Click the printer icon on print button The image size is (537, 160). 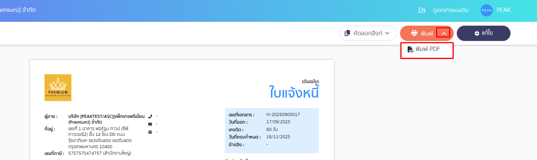coord(414,33)
